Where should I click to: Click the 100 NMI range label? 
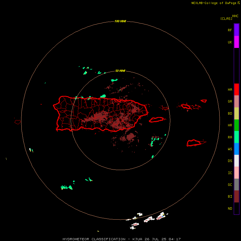pos(120,21)
